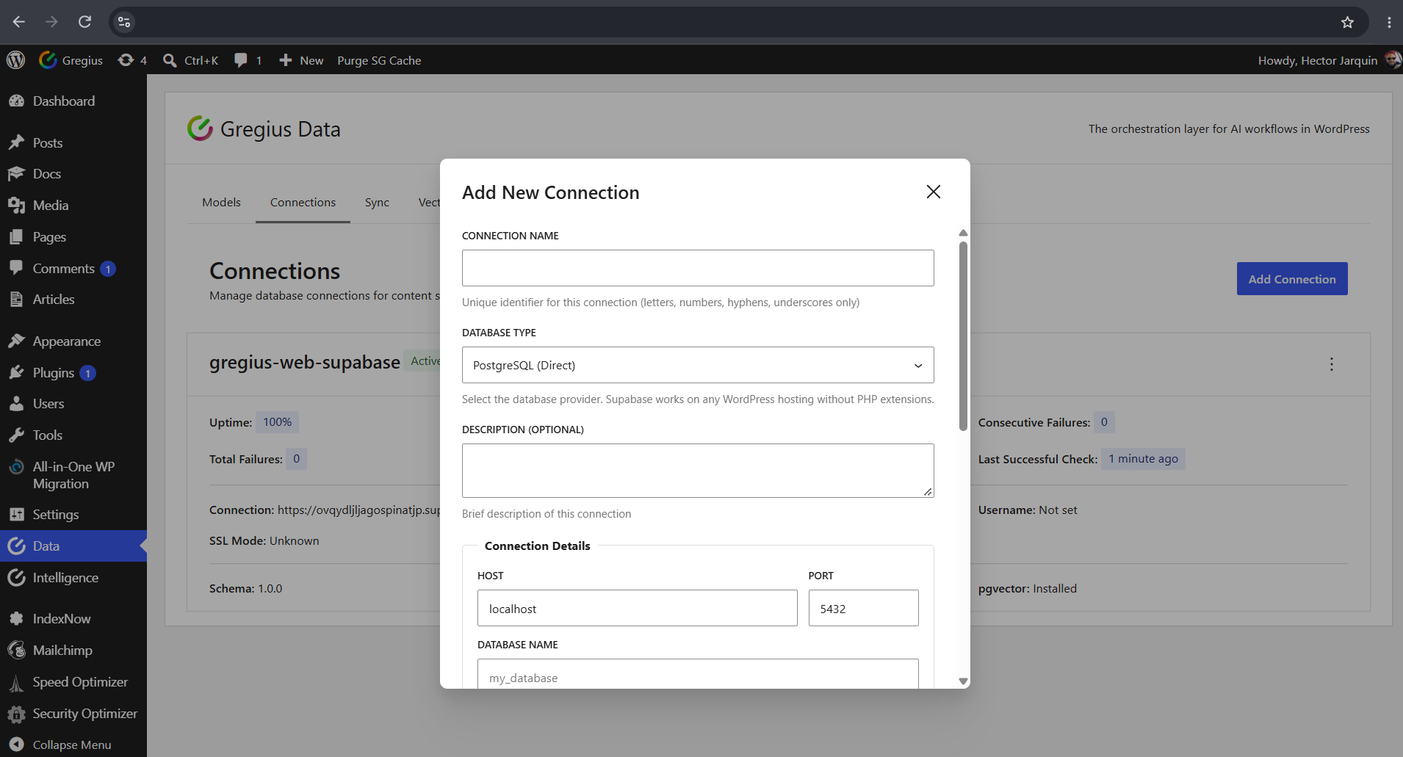
Task: Open the Media library menu item
Action: (x=73, y=206)
